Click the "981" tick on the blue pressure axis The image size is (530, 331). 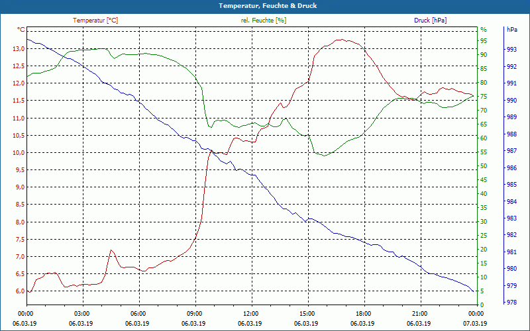tap(511, 252)
